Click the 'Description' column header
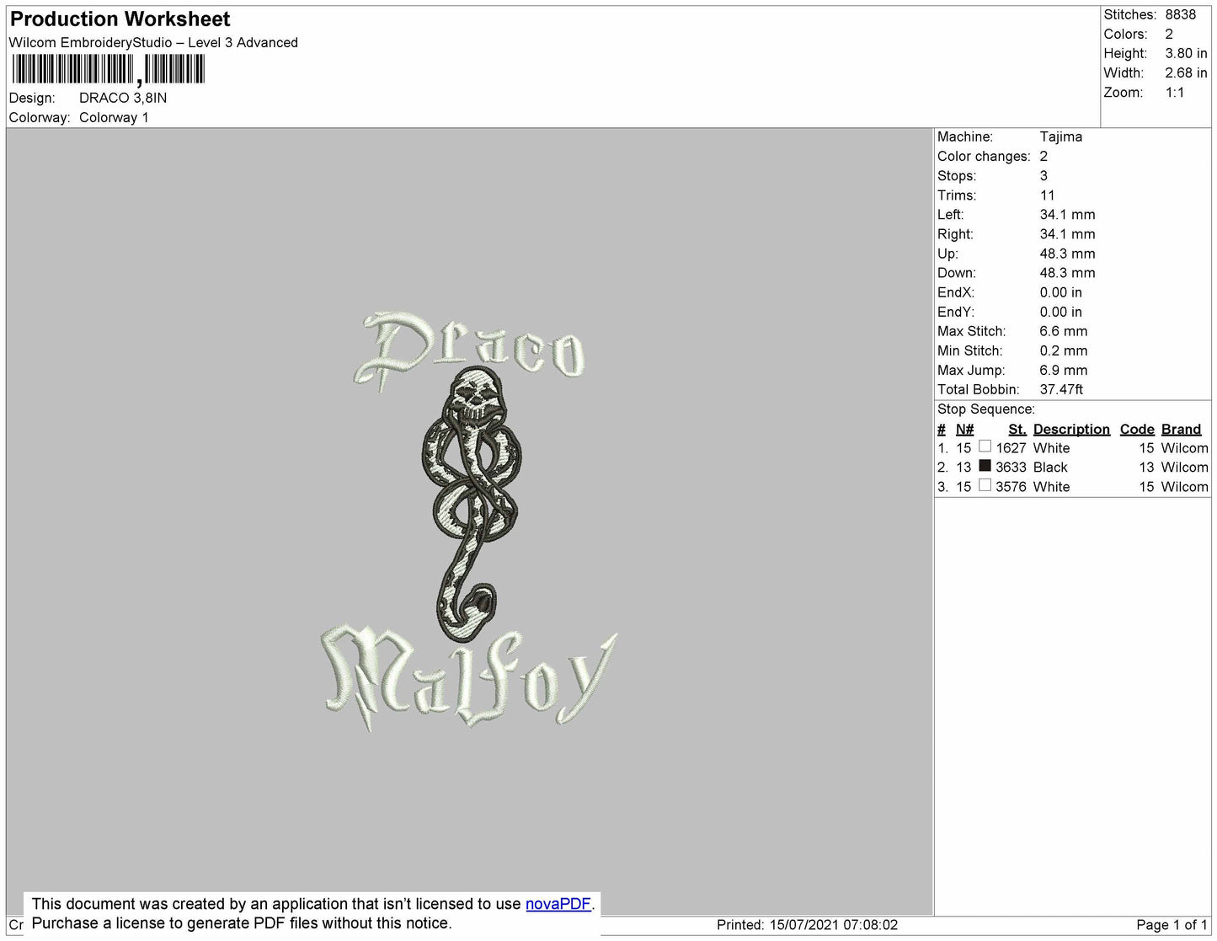1217x941 pixels. pyautogui.click(x=1072, y=429)
